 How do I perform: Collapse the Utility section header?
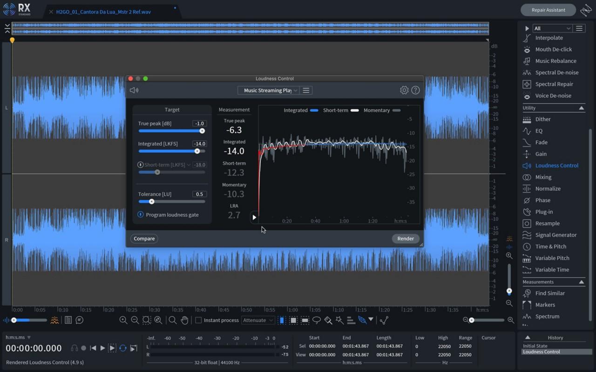pyautogui.click(x=582, y=108)
